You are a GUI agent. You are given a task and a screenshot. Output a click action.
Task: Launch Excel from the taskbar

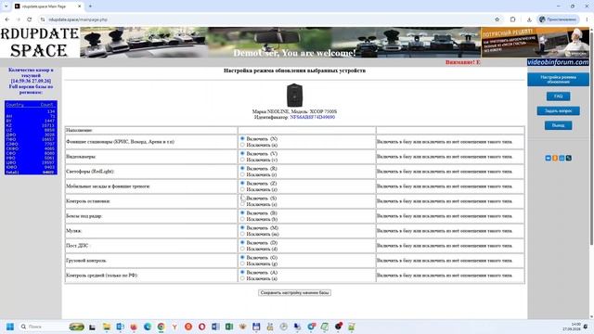[229, 327]
